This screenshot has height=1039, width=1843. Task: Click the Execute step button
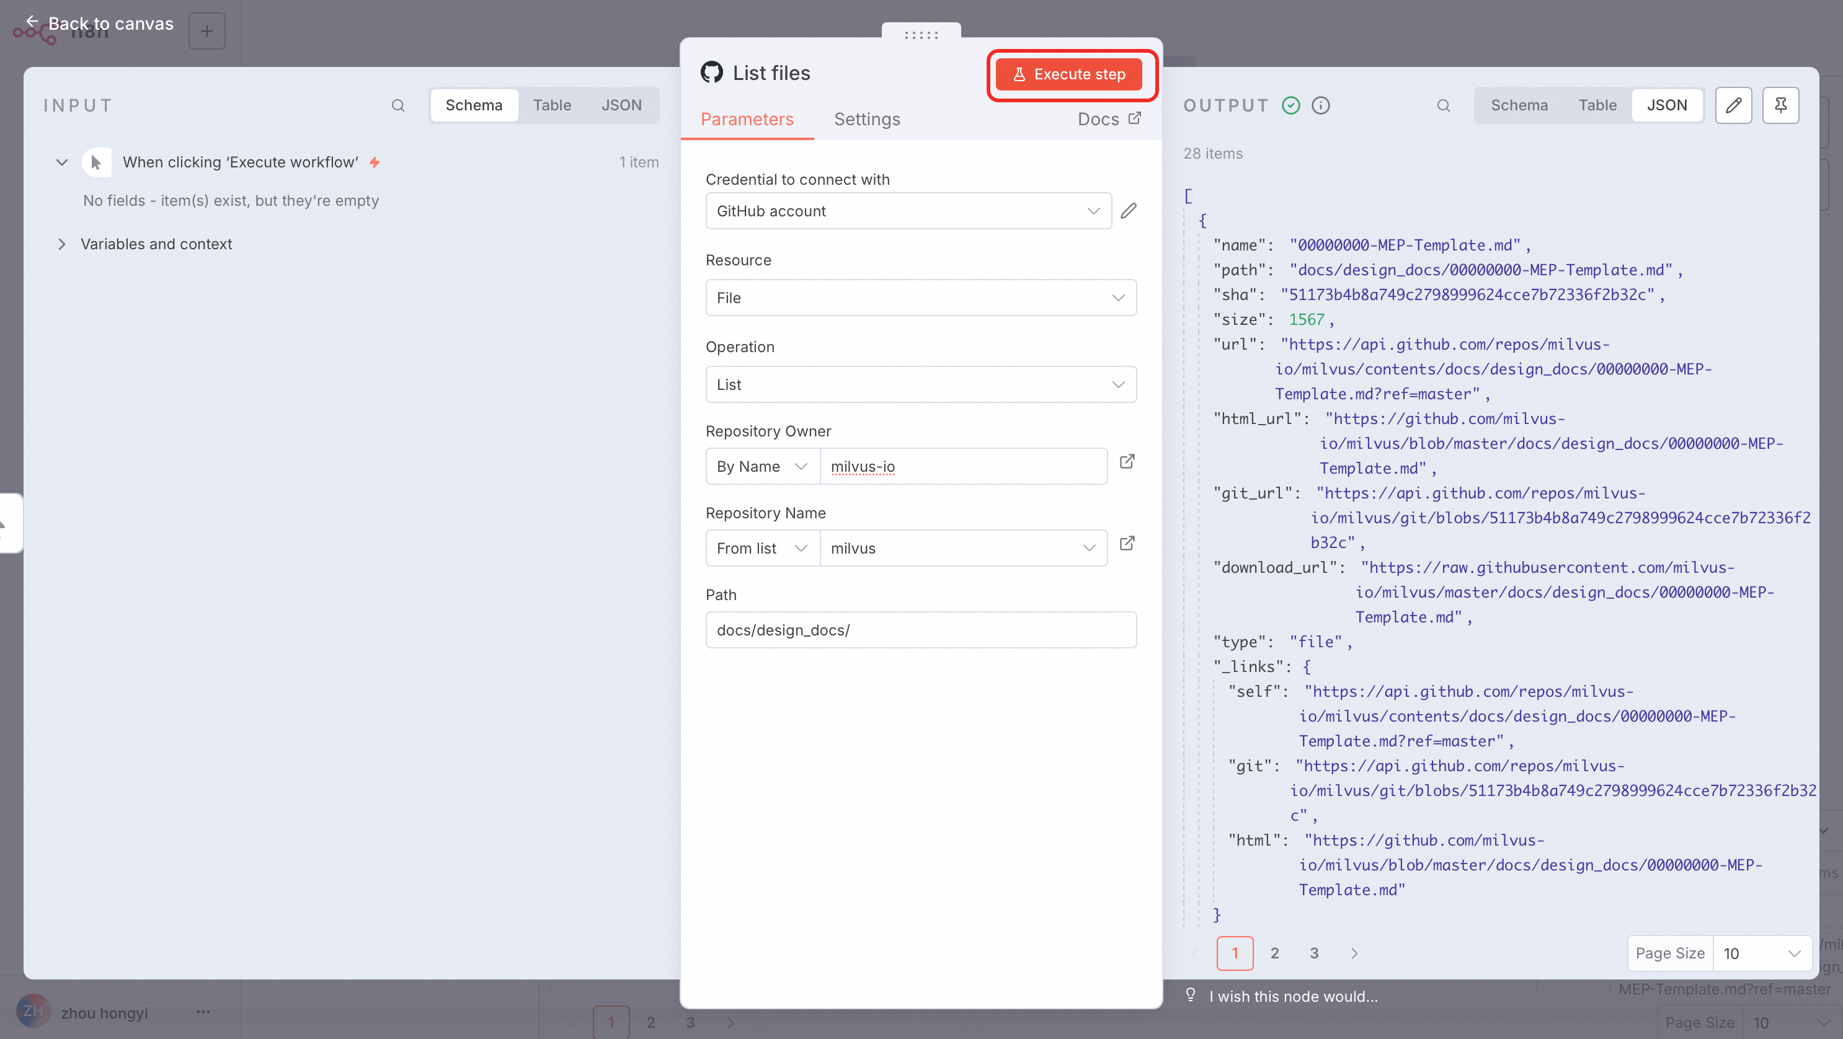point(1069,74)
